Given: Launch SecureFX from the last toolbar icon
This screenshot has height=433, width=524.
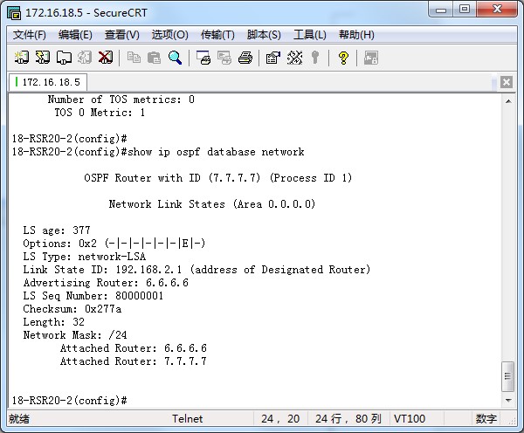Looking at the screenshot, I should click(x=371, y=58).
